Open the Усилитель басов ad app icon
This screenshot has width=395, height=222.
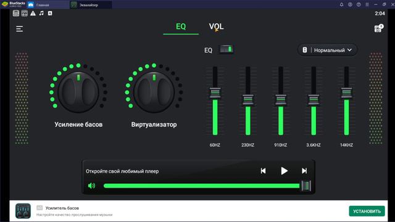pos(23,211)
